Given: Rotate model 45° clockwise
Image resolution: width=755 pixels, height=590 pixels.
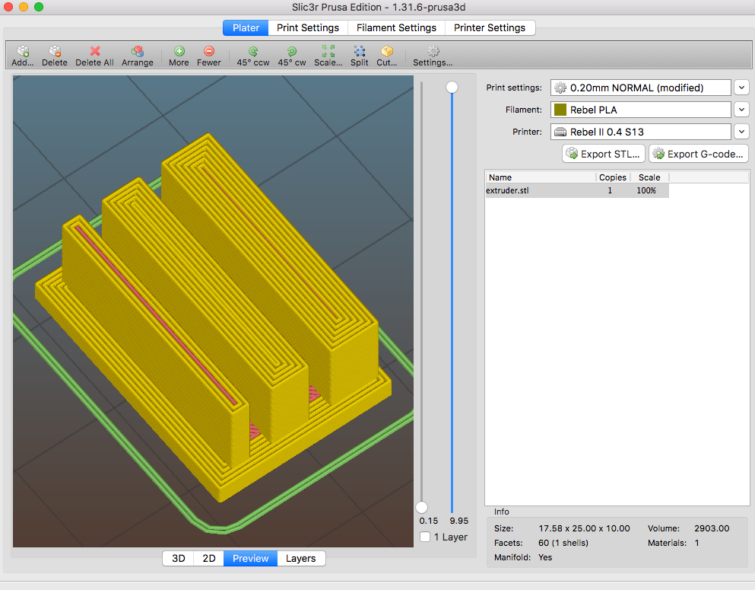Looking at the screenshot, I should [292, 56].
